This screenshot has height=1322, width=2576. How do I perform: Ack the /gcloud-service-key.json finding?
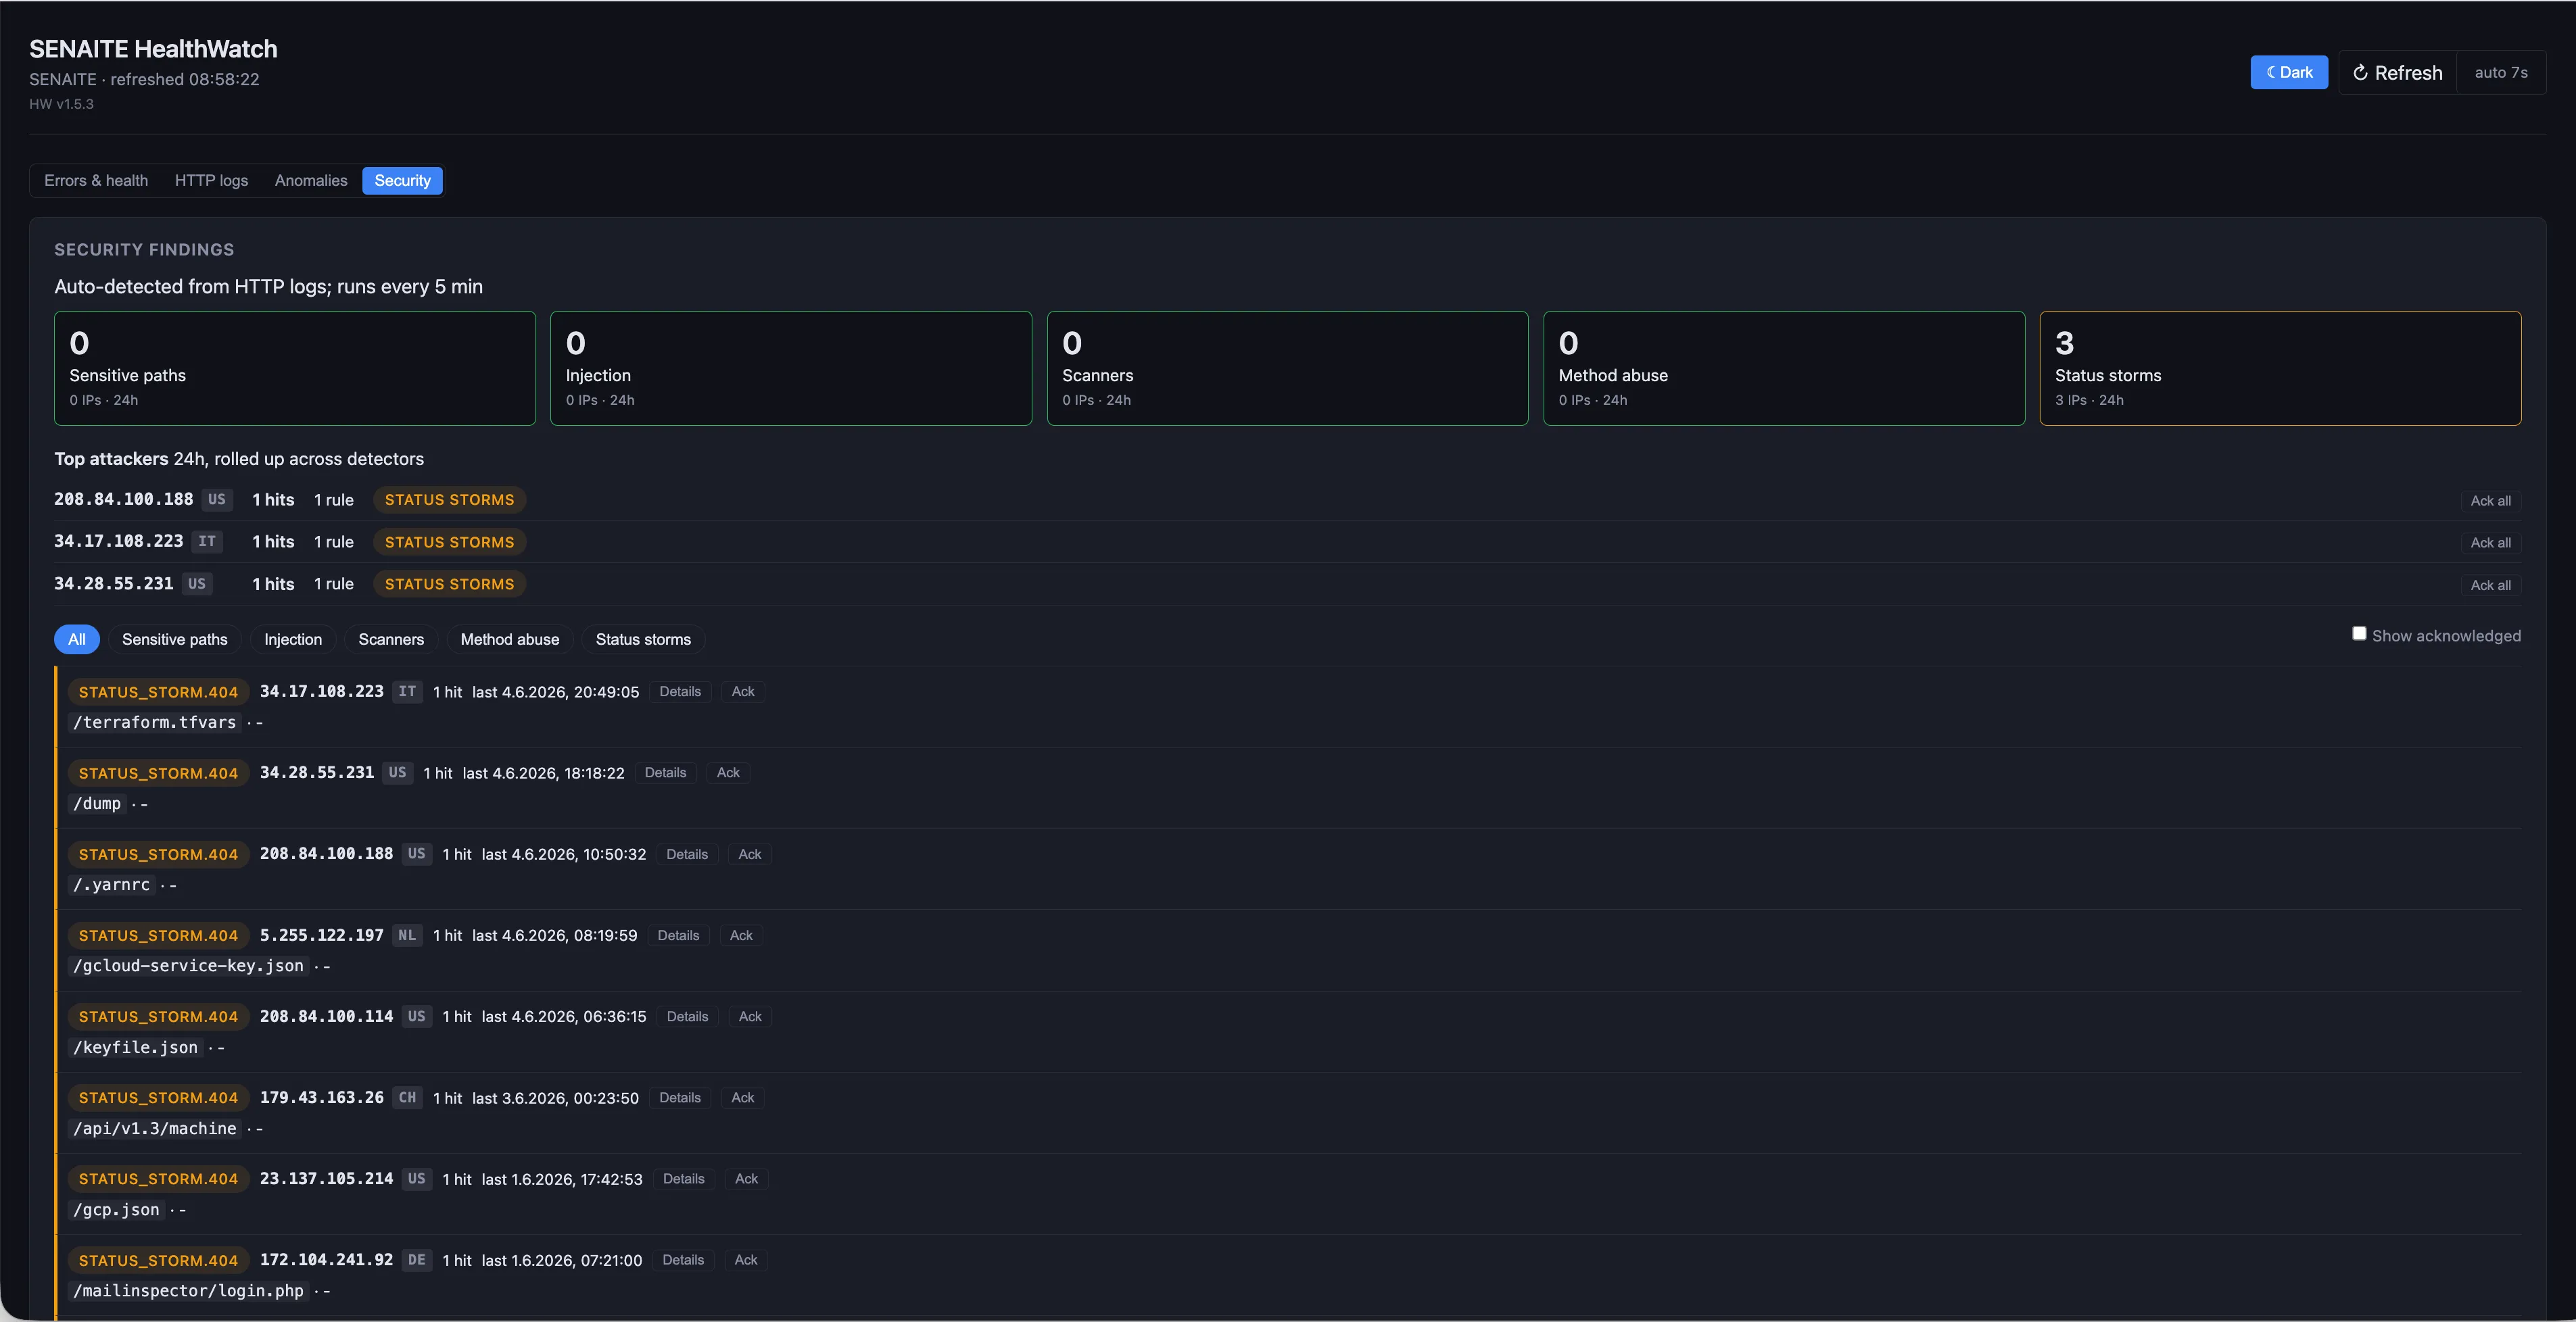[741, 936]
